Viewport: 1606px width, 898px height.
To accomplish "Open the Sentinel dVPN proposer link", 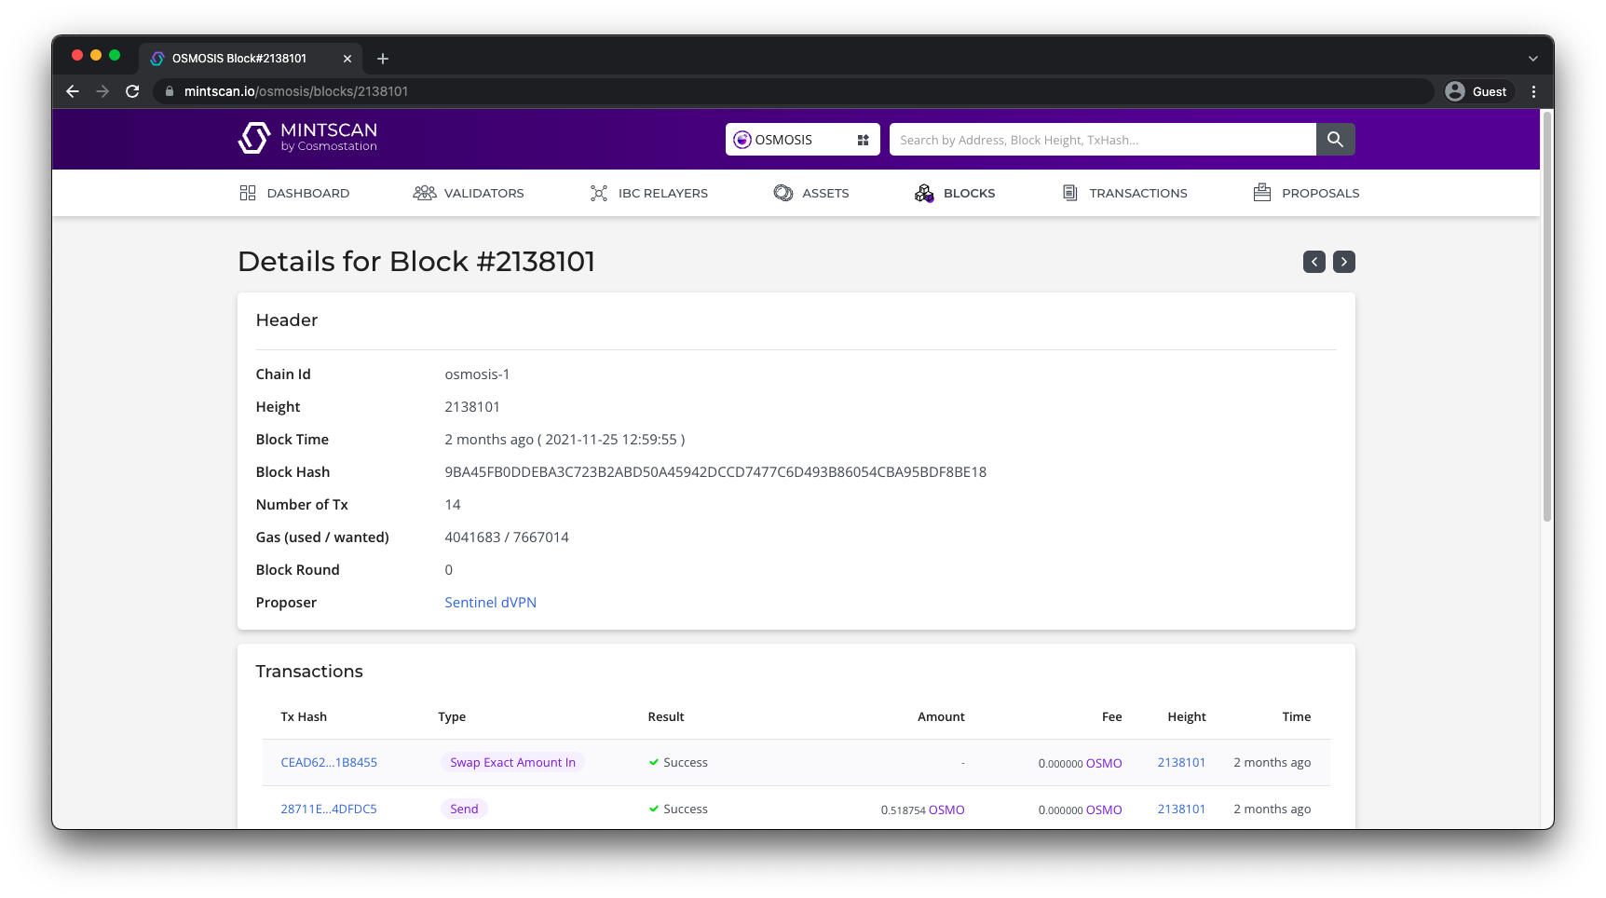I will (490, 603).
